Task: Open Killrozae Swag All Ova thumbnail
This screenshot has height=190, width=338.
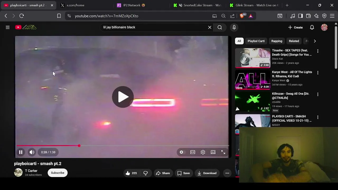Action: [253, 101]
